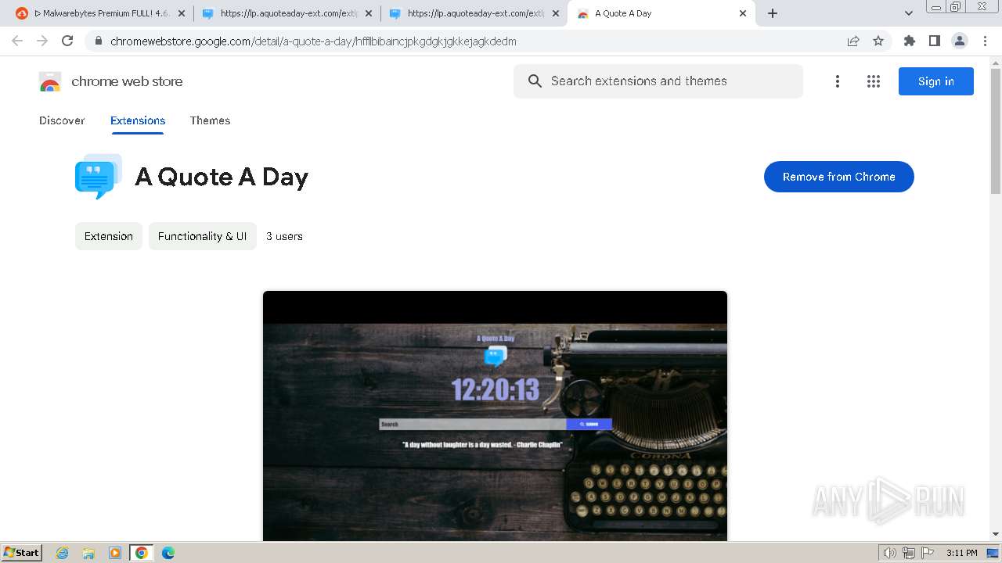Open the Windows Start menu
This screenshot has width=1002, height=563.
22,553
